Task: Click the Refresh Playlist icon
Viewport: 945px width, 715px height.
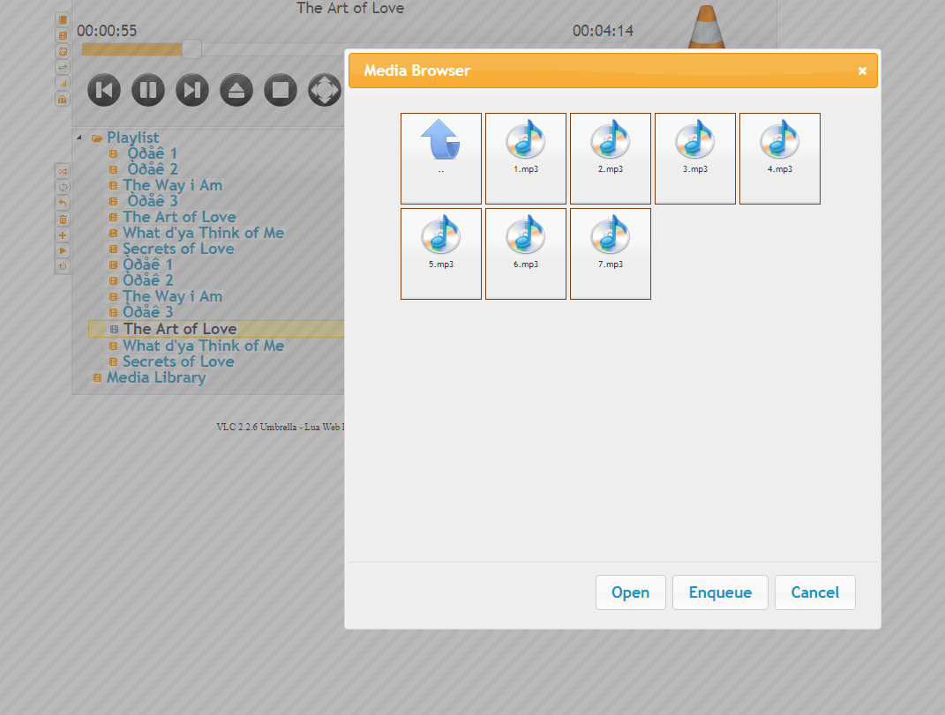Action: (63, 266)
